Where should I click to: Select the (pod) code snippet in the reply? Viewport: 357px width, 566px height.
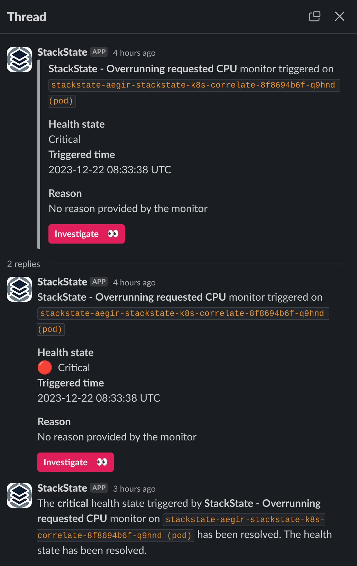pyautogui.click(x=51, y=329)
